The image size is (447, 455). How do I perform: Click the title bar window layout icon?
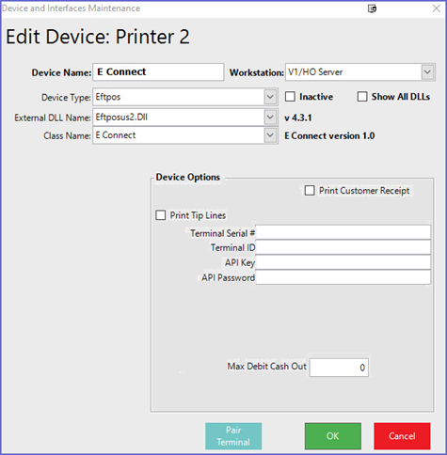click(372, 8)
